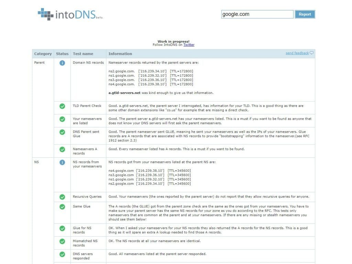The height and width of the screenshot is (264, 352).
Task: Open the Twitter link
Action: coord(189,44)
